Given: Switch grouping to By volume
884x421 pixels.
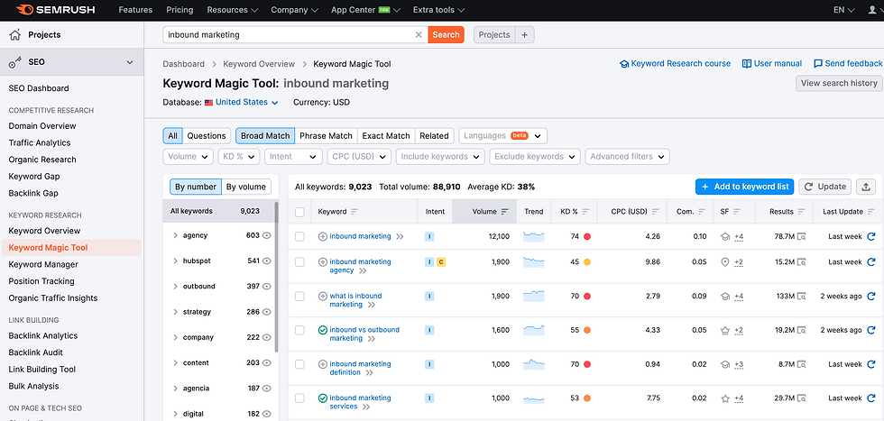Looking at the screenshot, I should coord(245,187).
